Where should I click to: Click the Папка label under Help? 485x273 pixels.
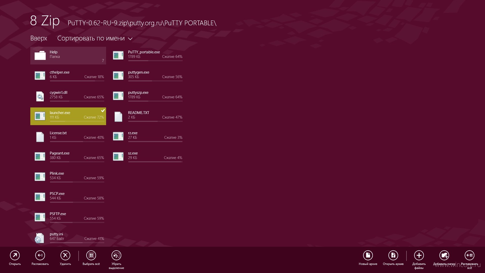pyautogui.click(x=55, y=57)
